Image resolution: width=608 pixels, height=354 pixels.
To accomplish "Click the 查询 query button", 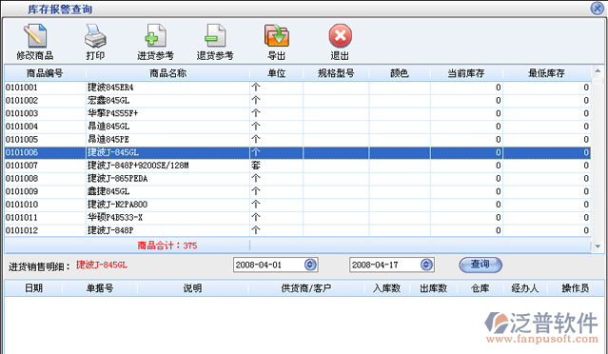I will pos(481,265).
